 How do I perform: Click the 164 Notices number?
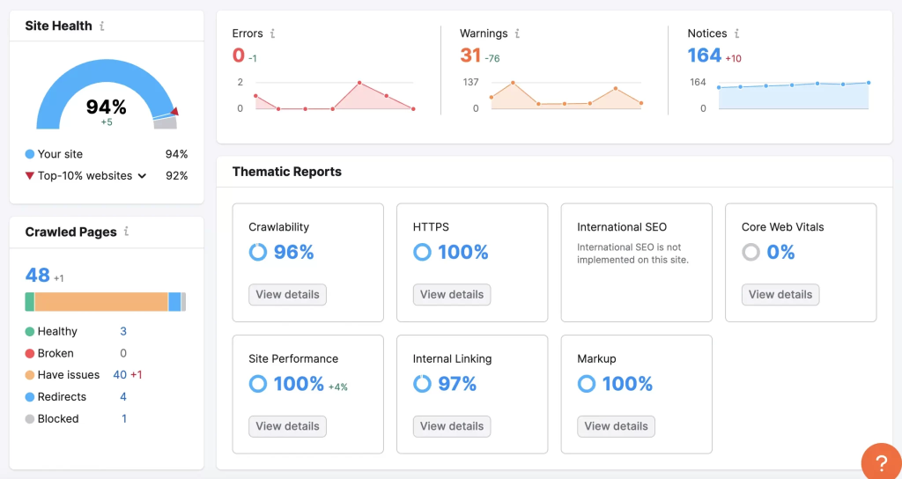click(x=704, y=55)
